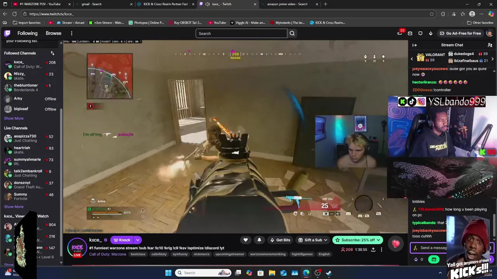Click the heart follow button below the stream
Screen dimensions: 497x279
(x=245, y=240)
